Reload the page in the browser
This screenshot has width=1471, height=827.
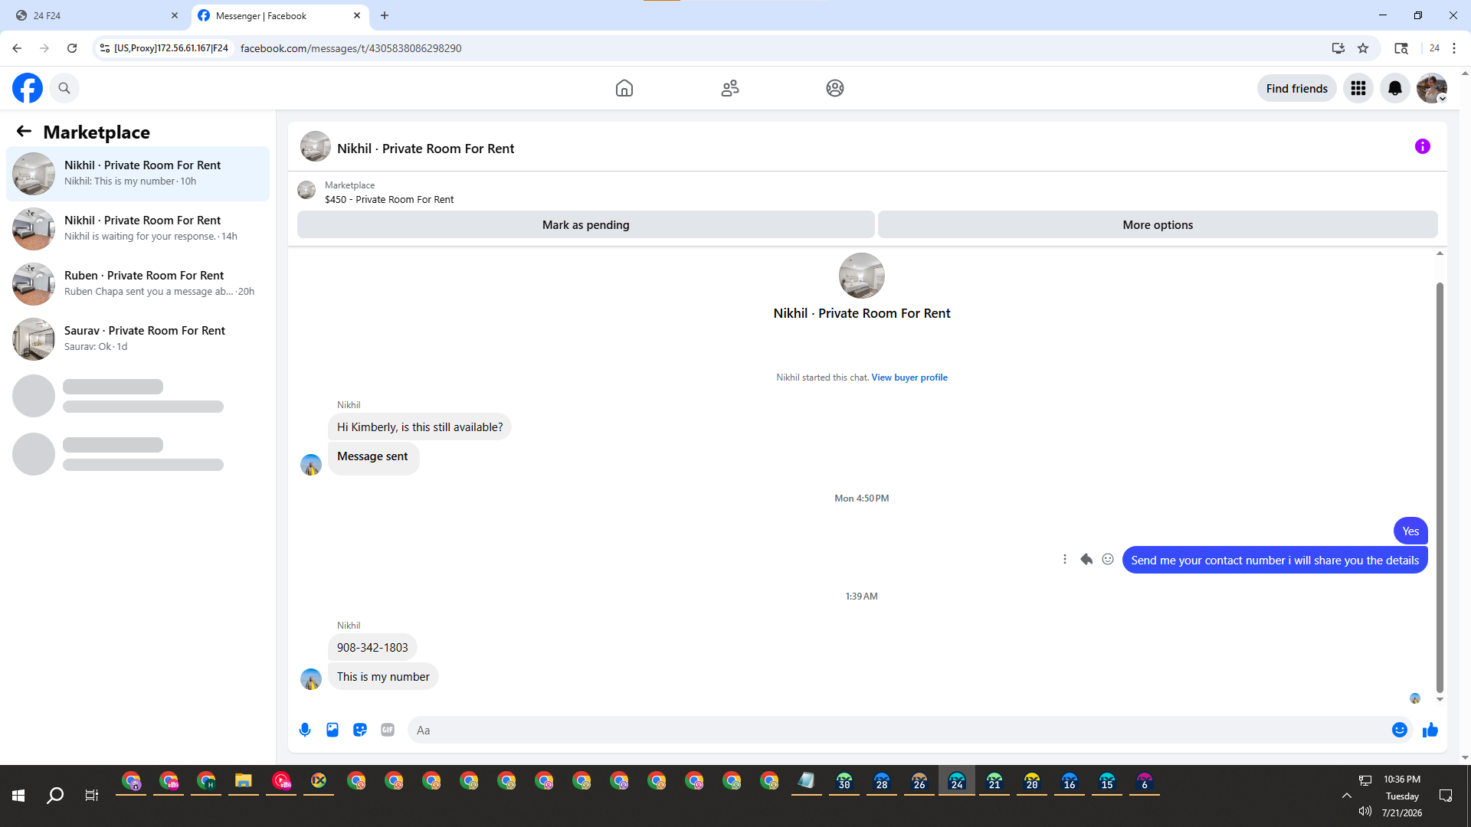tap(72, 48)
